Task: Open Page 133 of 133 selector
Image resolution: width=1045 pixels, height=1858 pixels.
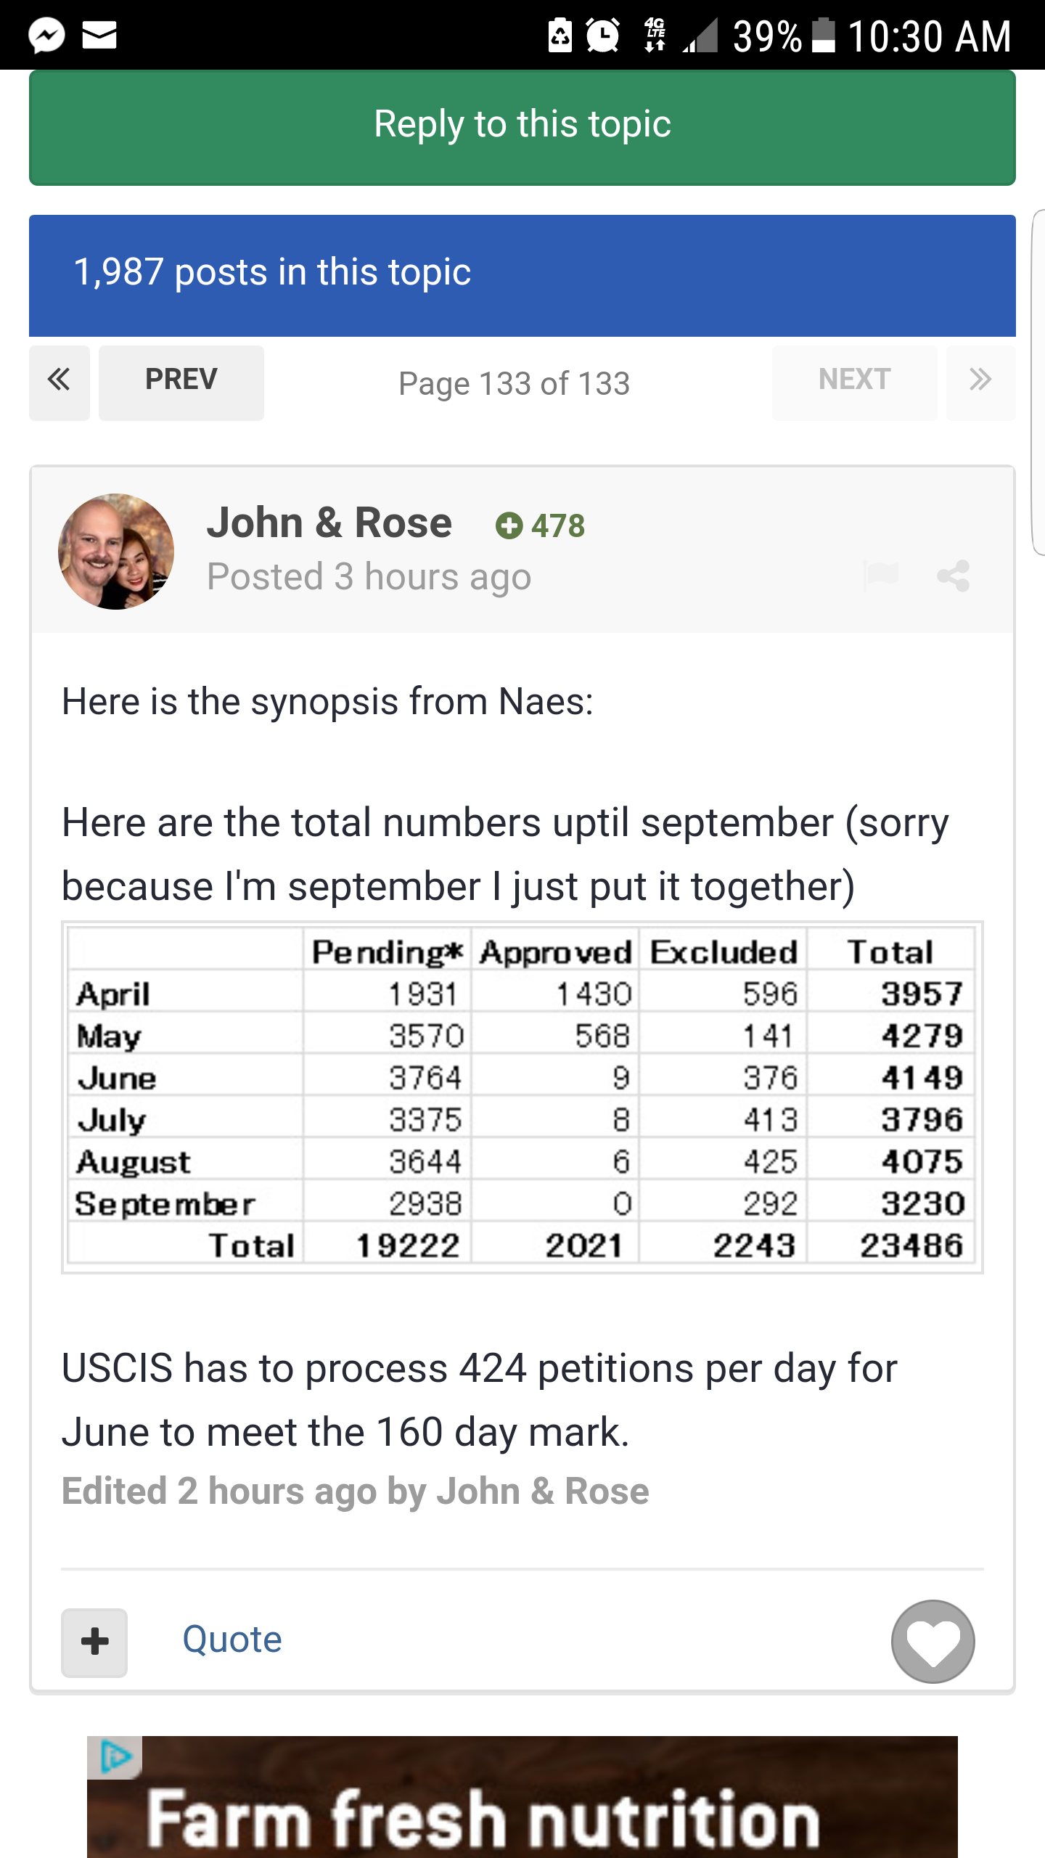Action: pyautogui.click(x=515, y=383)
